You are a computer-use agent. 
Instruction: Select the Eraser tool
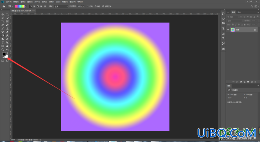tap(7, 32)
